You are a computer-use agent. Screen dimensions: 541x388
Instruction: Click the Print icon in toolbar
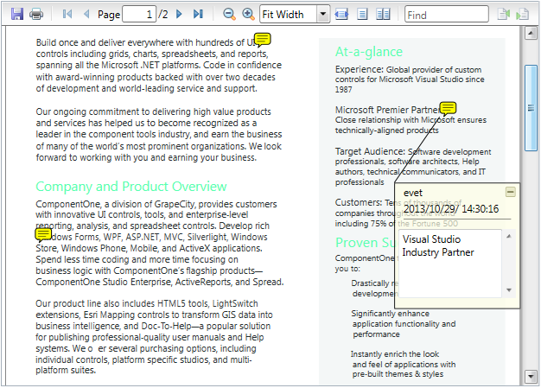[x=36, y=14]
